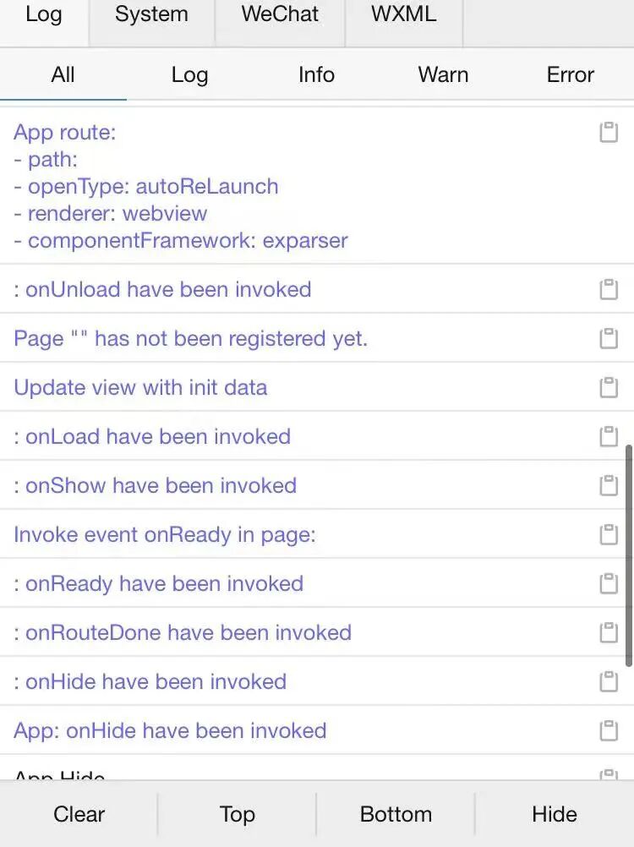Open the WeChat tab
Screen dimensions: 634x847
(x=280, y=15)
